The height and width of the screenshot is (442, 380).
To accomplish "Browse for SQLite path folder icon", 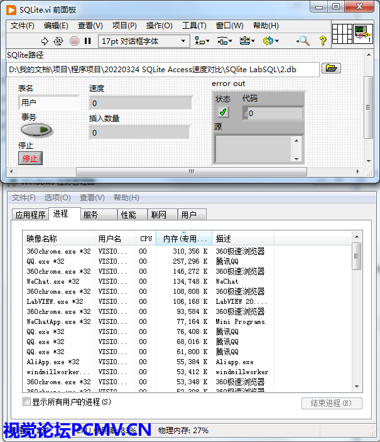I will coord(331,68).
